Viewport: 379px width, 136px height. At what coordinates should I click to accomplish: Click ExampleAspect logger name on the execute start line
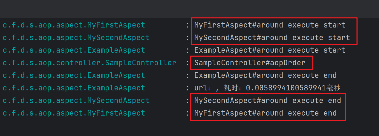pyautogui.click(x=74, y=50)
